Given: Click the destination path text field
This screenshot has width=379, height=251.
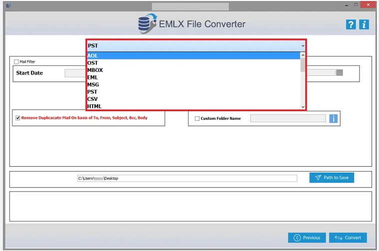Looking at the screenshot, I should (x=187, y=179).
